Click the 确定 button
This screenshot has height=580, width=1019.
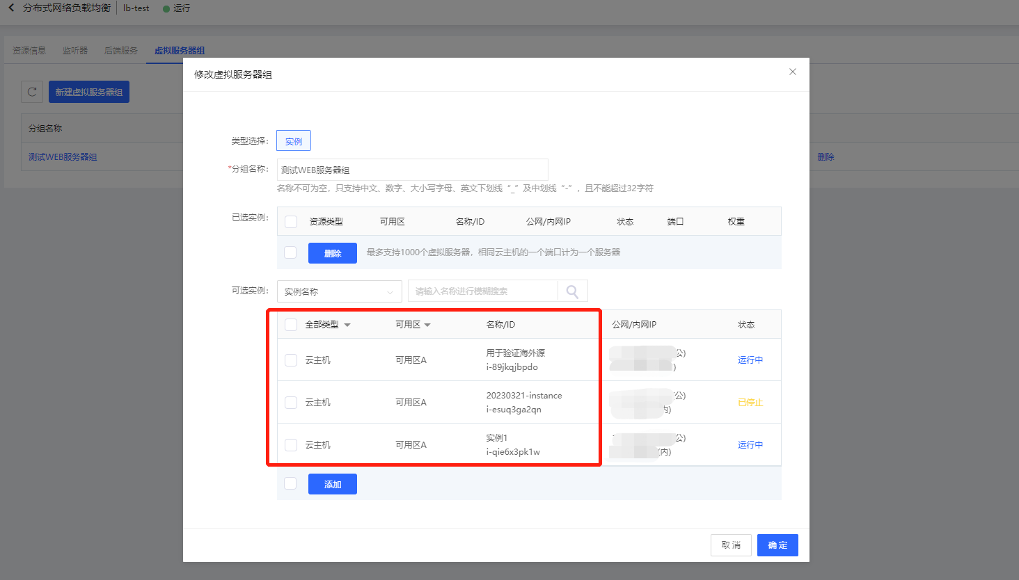[777, 545]
